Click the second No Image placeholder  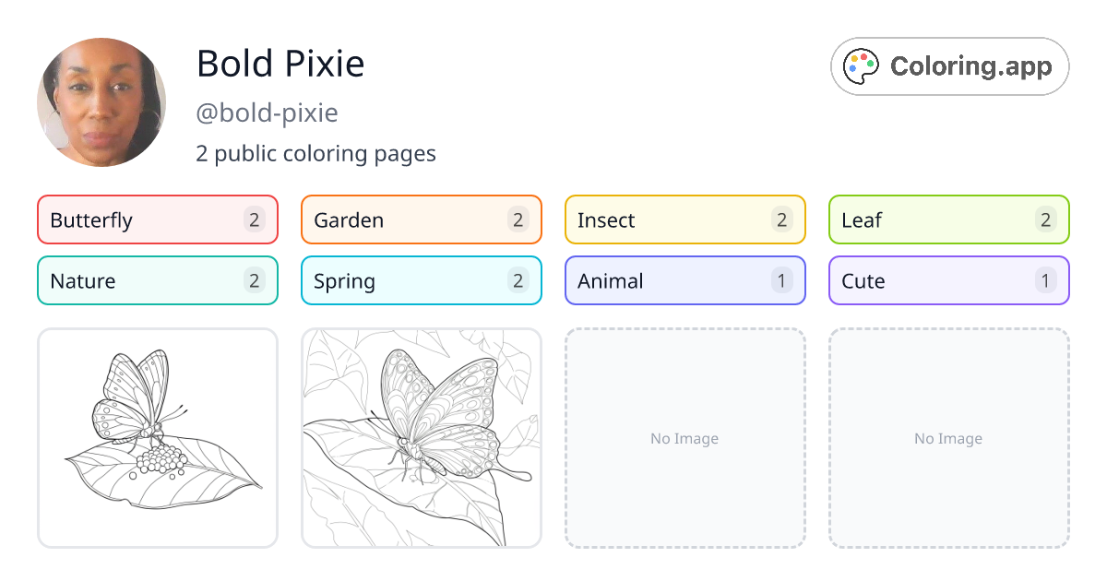point(948,438)
